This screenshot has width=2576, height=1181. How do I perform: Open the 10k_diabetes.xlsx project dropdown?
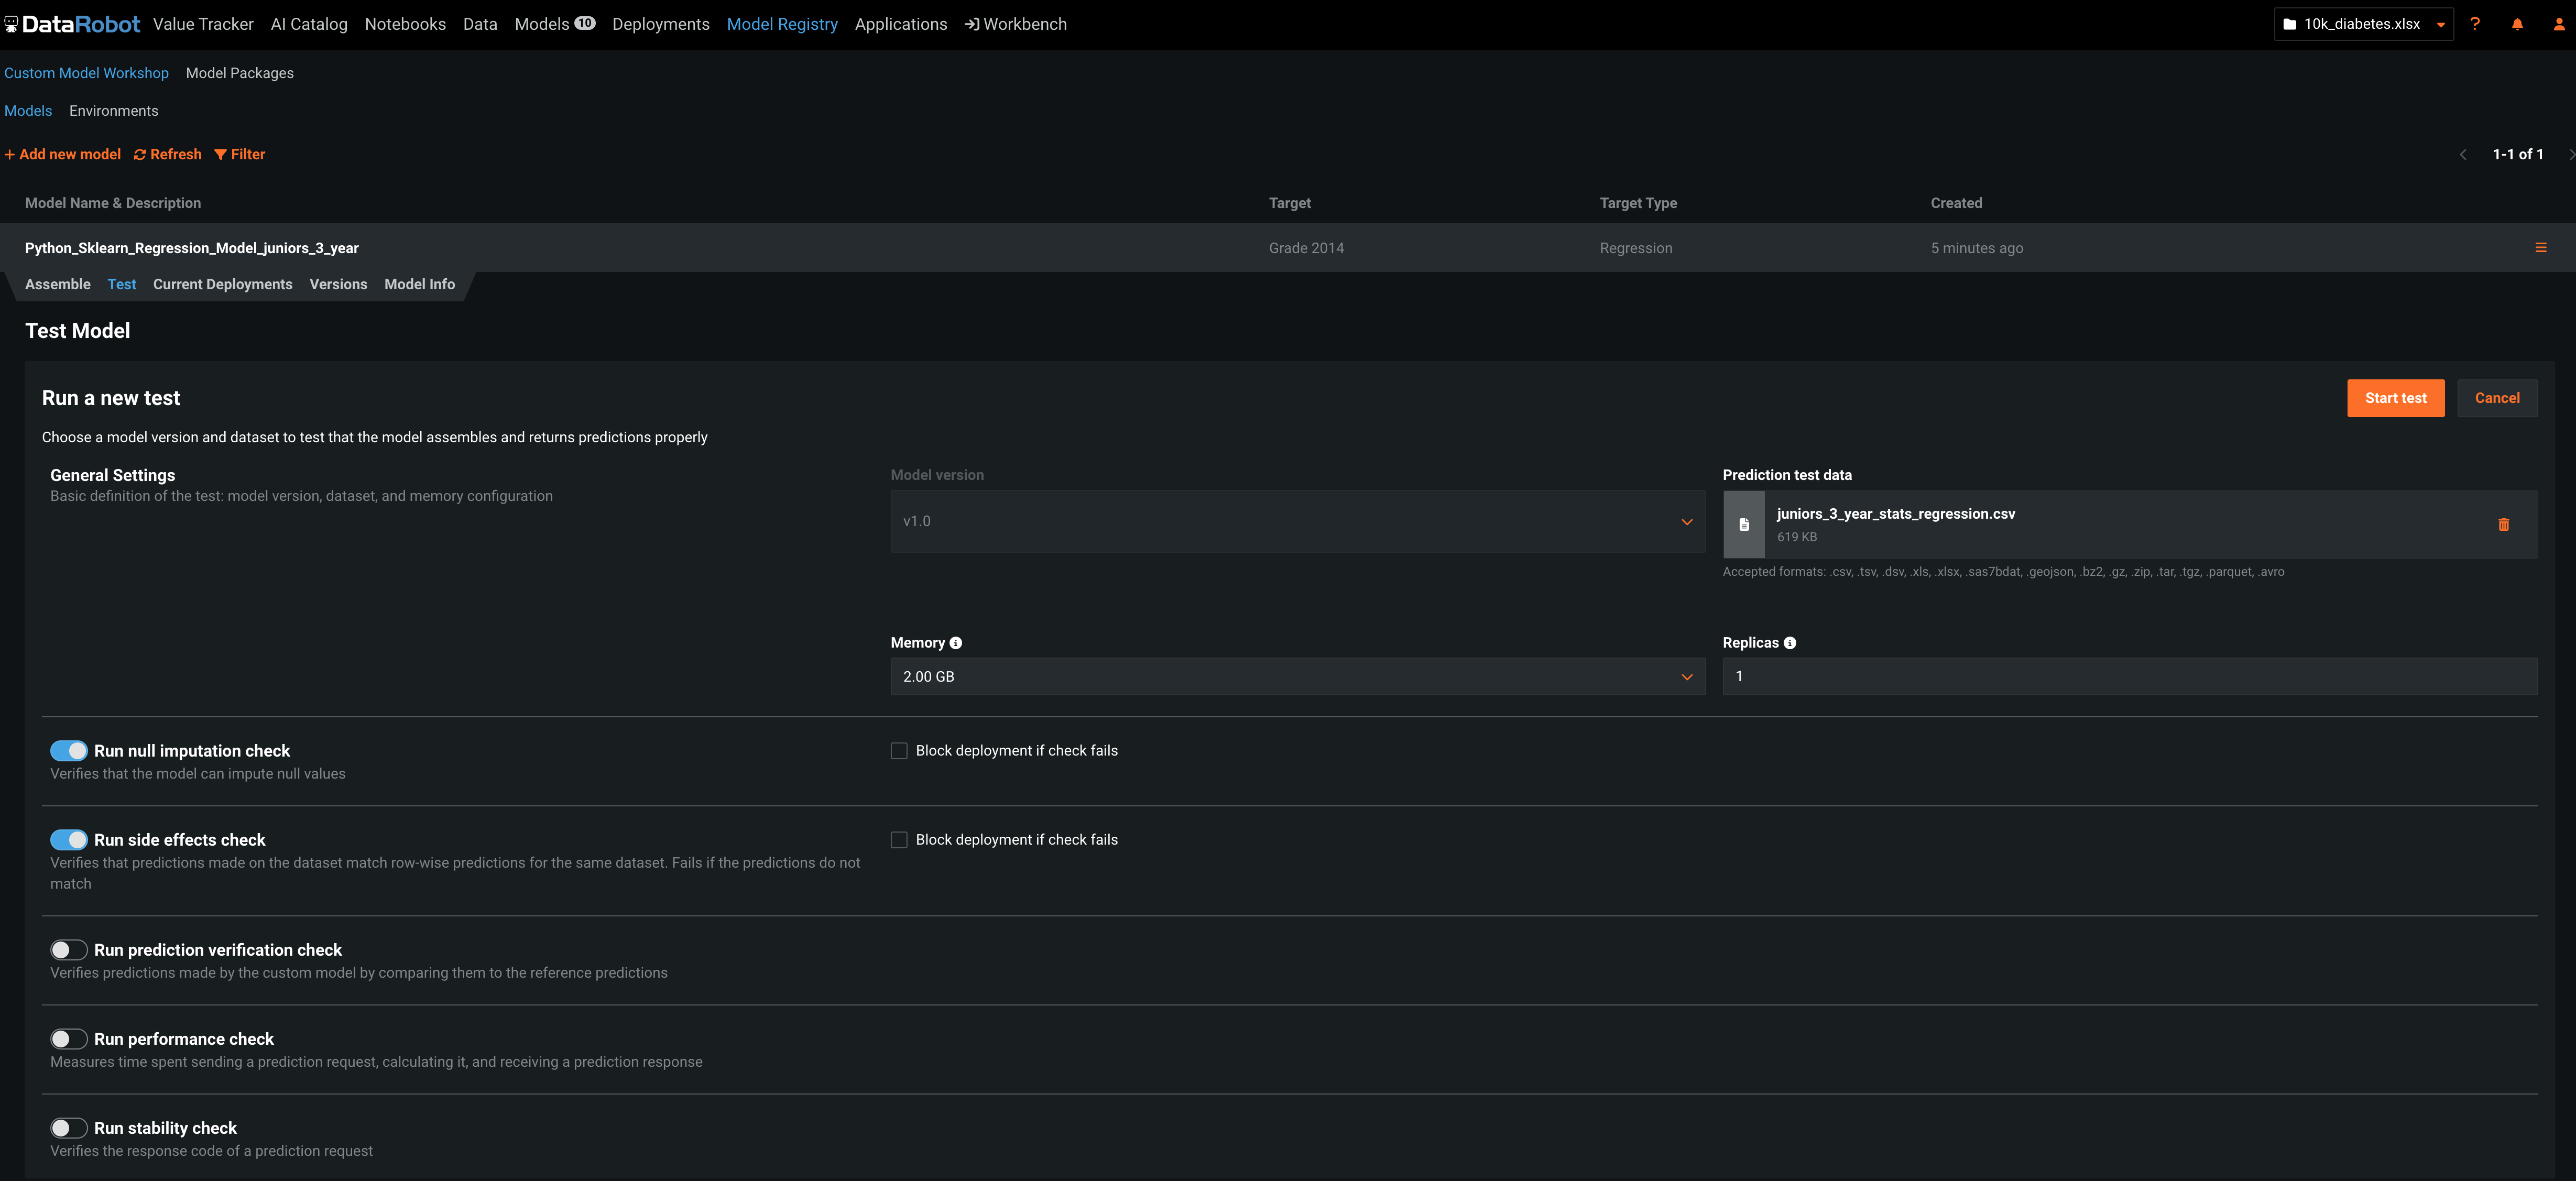(2363, 24)
